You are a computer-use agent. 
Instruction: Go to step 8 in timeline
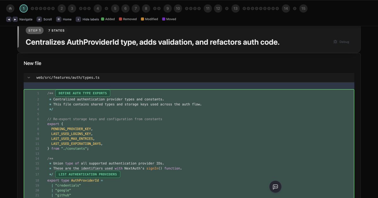(x=146, y=8)
